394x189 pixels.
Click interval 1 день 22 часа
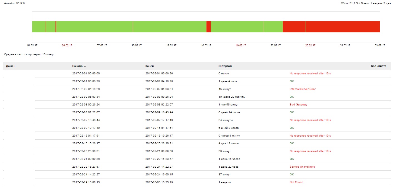point(228,167)
